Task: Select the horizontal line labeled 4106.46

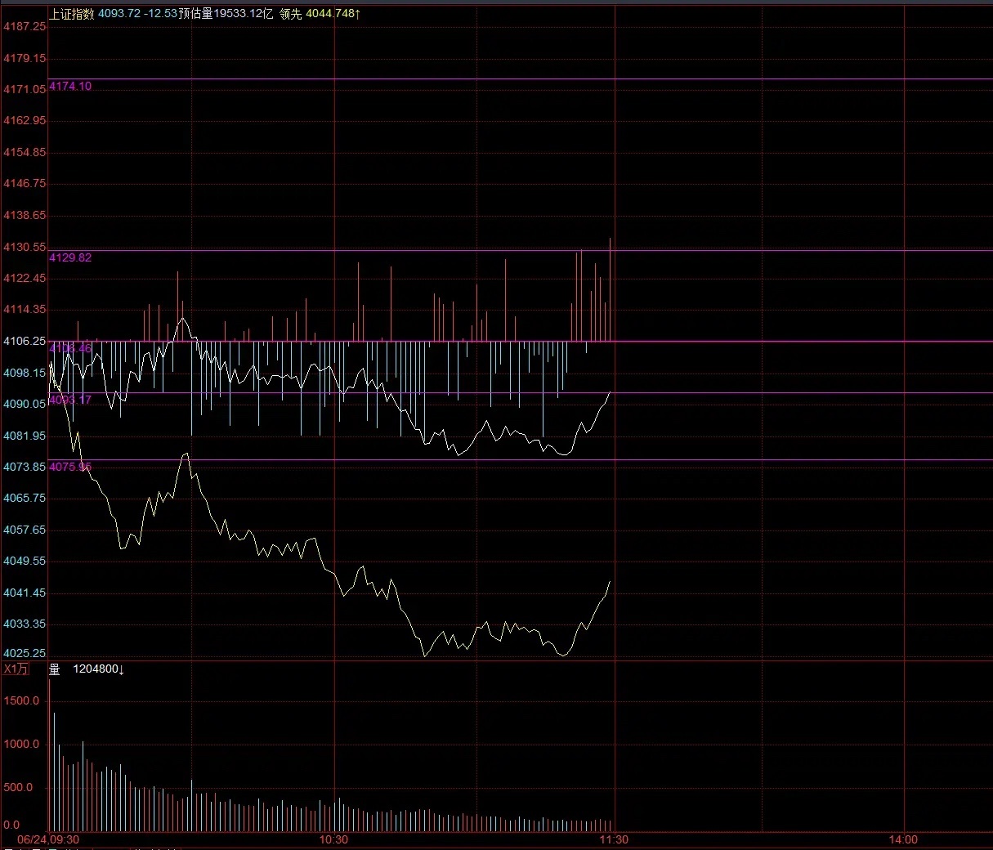Action: [x=520, y=342]
